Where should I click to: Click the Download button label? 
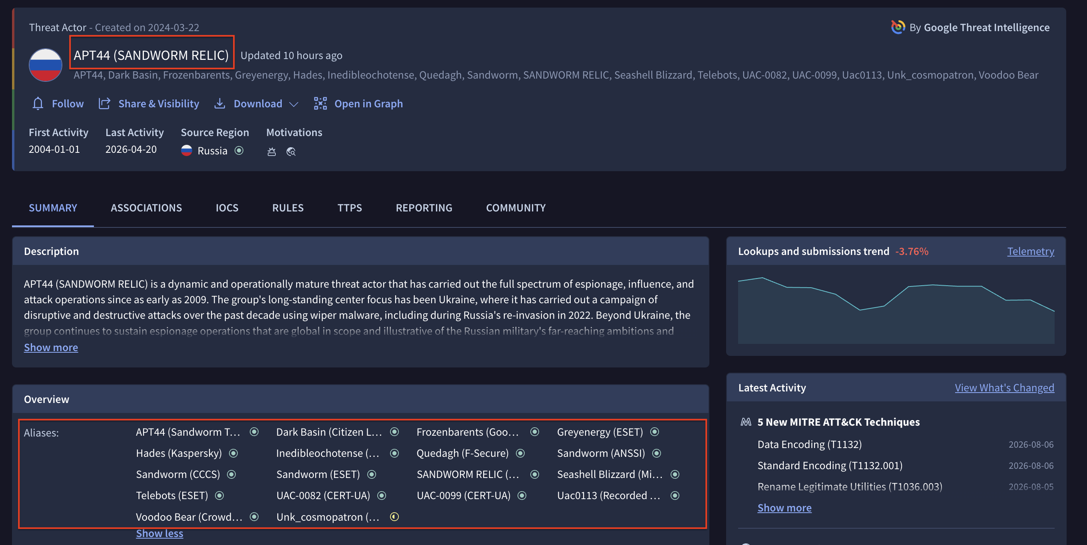tap(258, 104)
